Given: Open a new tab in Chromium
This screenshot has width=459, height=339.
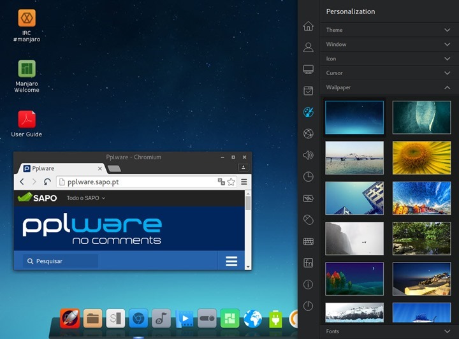Looking at the screenshot, I should [x=114, y=168].
